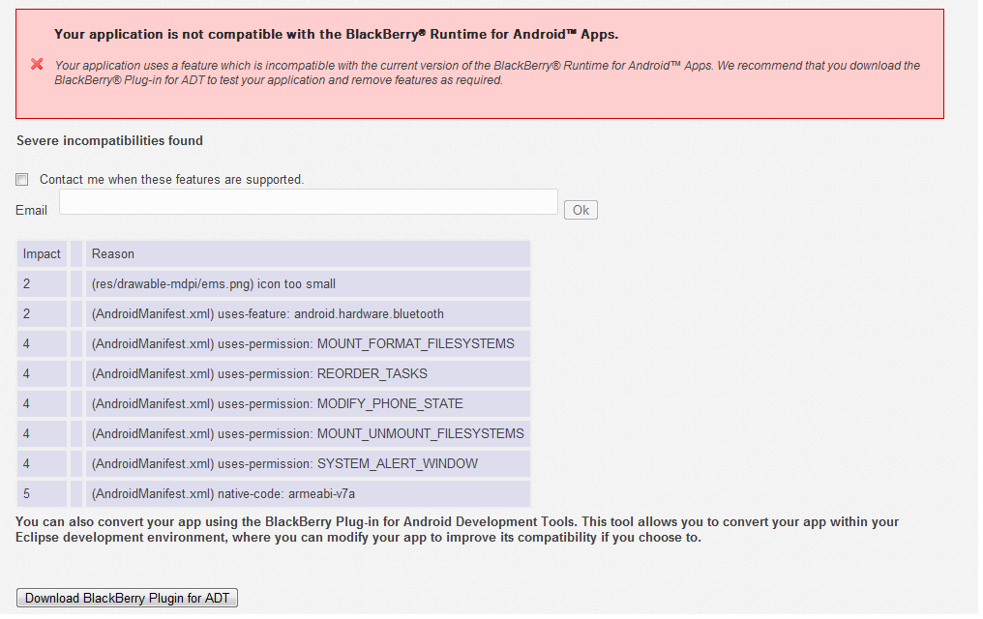
Task: Enable the 'Contact me when supported' checkbox
Action: [22, 180]
